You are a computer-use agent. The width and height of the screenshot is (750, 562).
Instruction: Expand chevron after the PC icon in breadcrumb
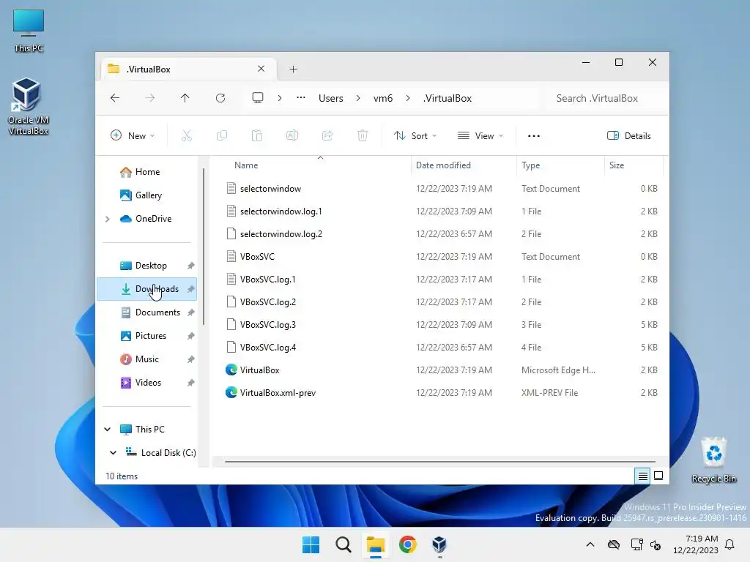(280, 98)
